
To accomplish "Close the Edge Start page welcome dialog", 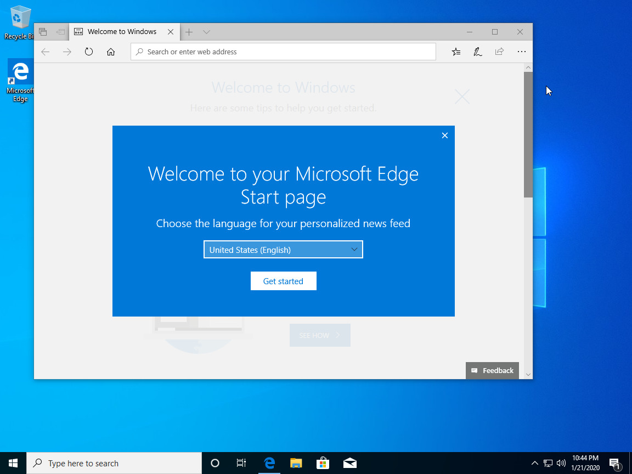I will 444,136.
